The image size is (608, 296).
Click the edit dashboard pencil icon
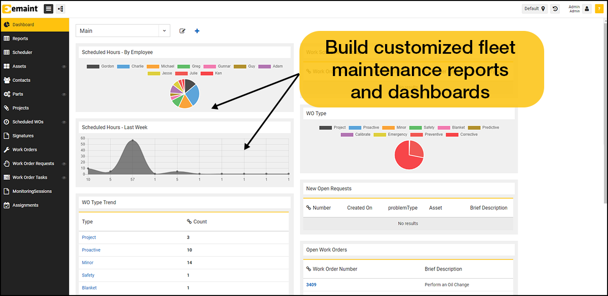[x=182, y=31]
